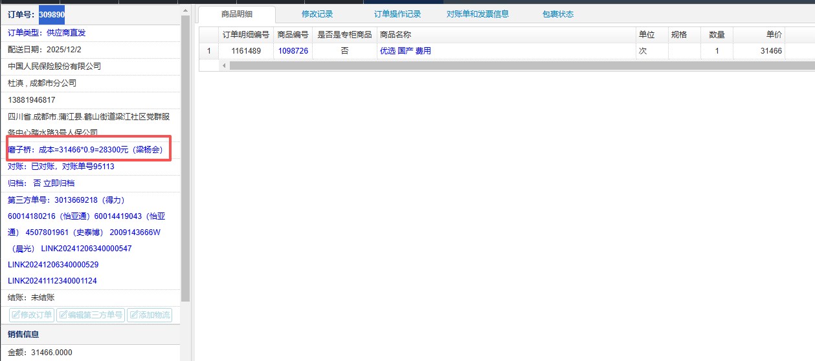Click the 单价 column header
The height and width of the screenshot is (361, 815).
tap(774, 35)
